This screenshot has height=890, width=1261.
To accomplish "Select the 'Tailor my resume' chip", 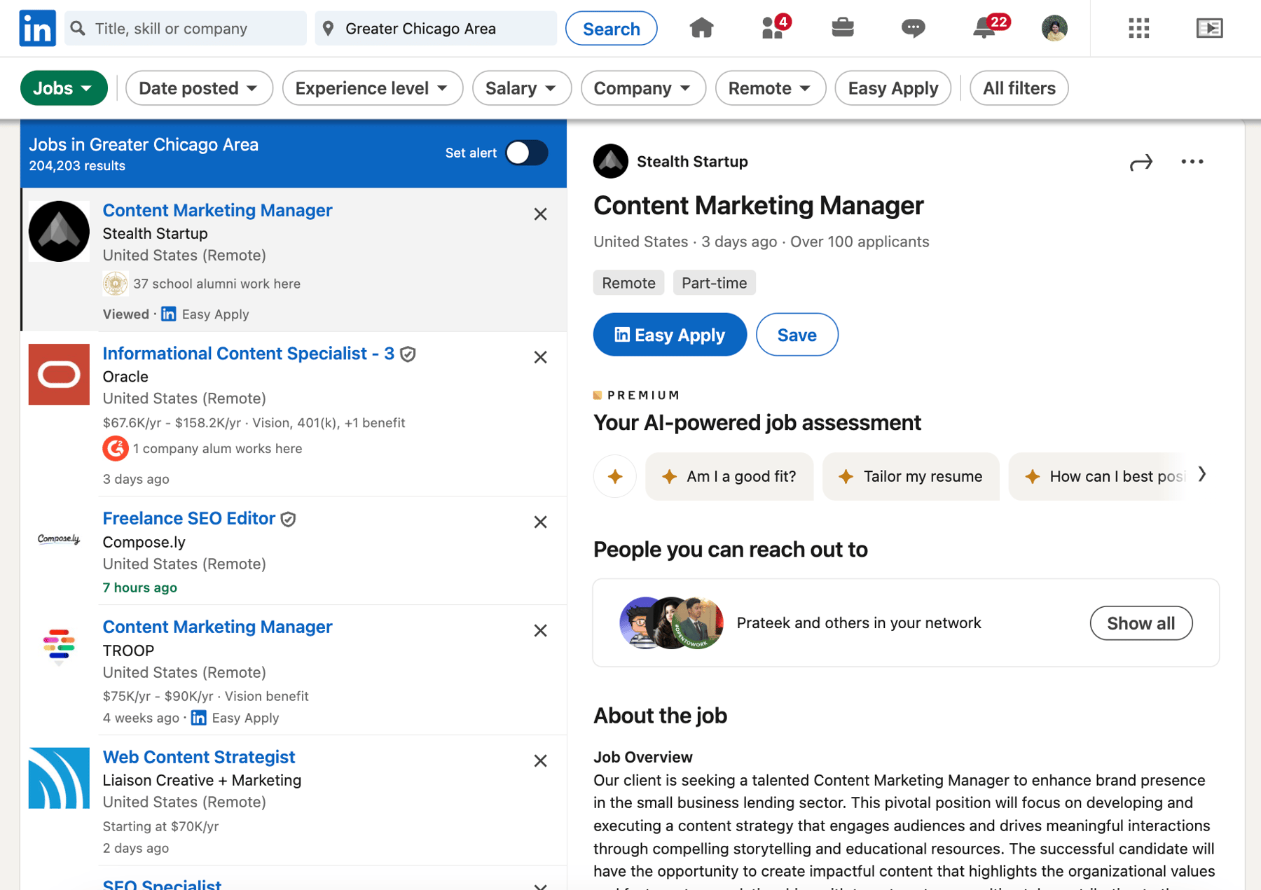I will pos(911,477).
